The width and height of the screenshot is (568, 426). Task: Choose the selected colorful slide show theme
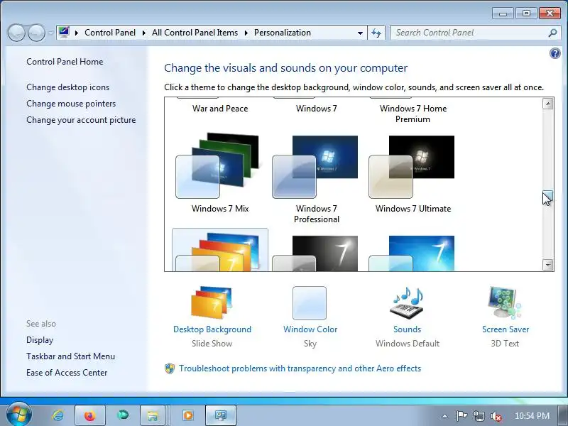pos(220,250)
